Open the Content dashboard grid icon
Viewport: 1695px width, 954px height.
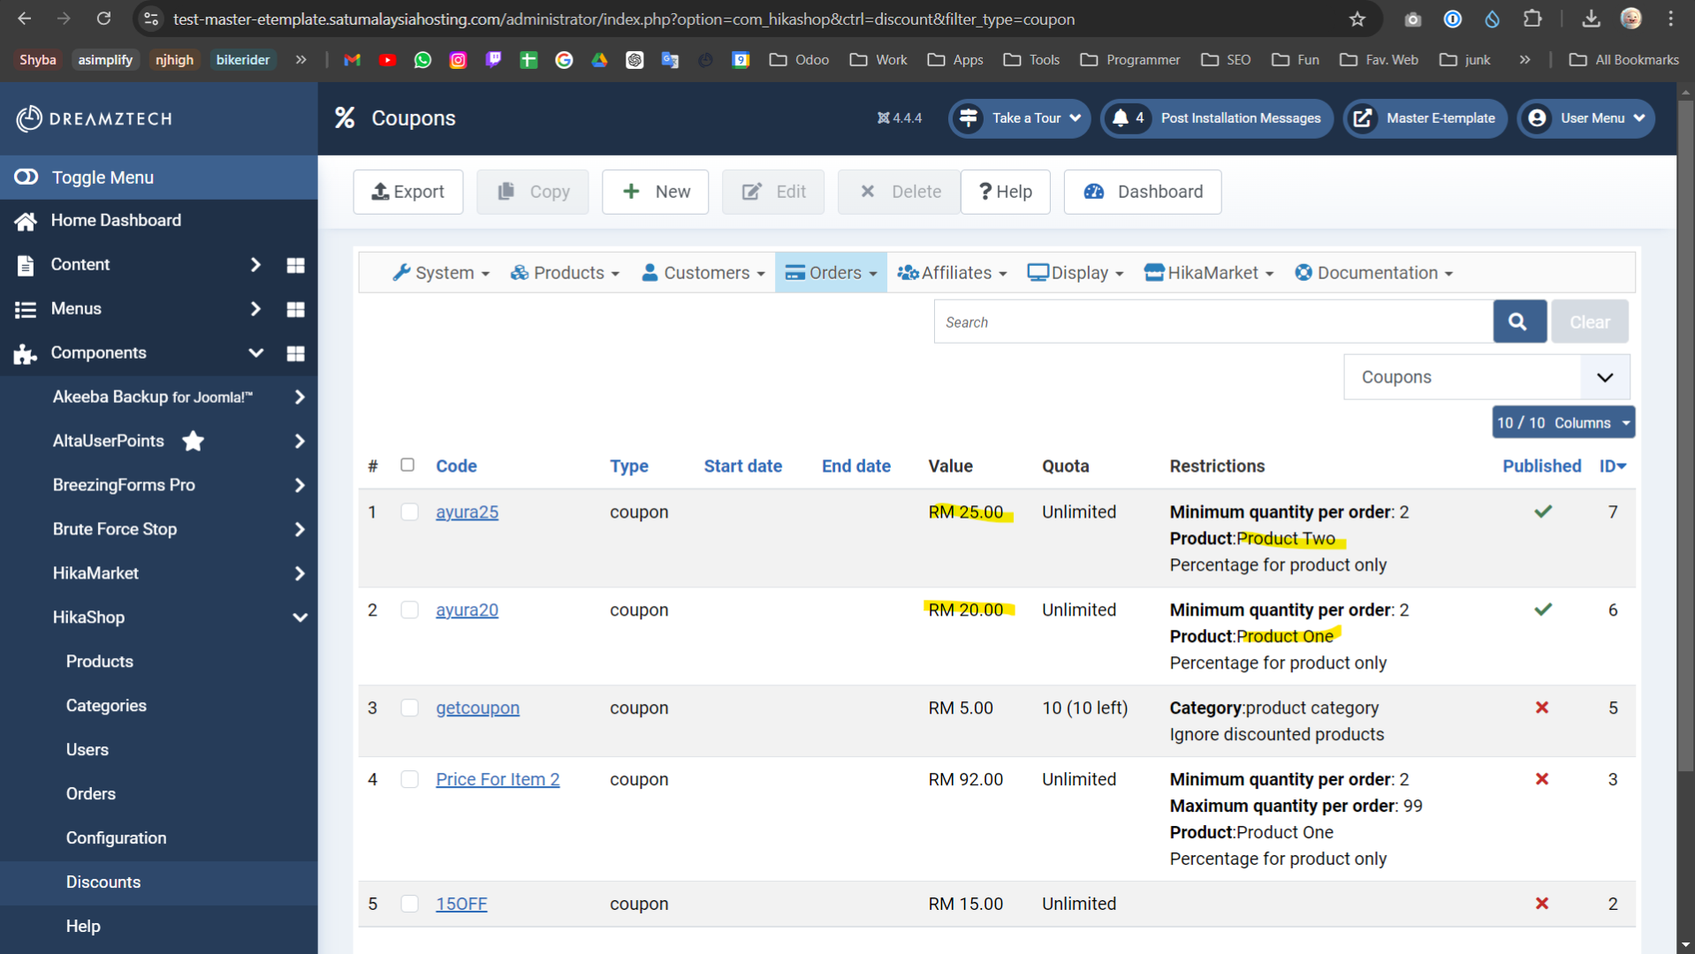click(x=295, y=265)
